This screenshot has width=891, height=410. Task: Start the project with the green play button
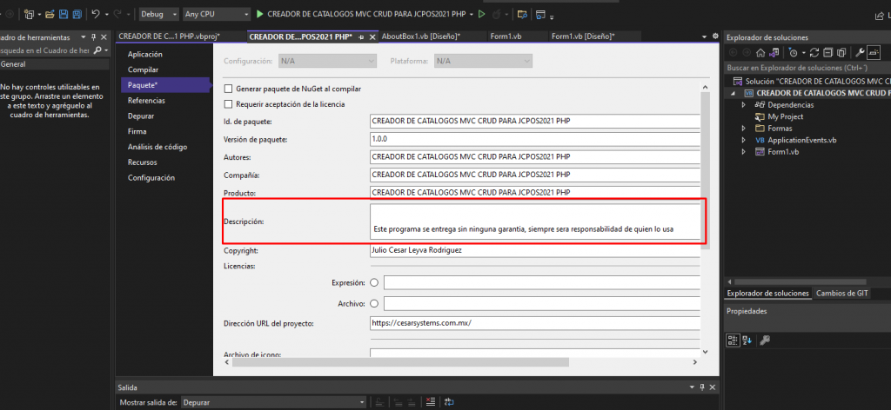click(259, 15)
